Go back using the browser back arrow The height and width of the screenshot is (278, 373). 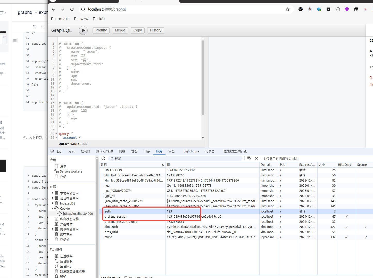coord(53,9)
